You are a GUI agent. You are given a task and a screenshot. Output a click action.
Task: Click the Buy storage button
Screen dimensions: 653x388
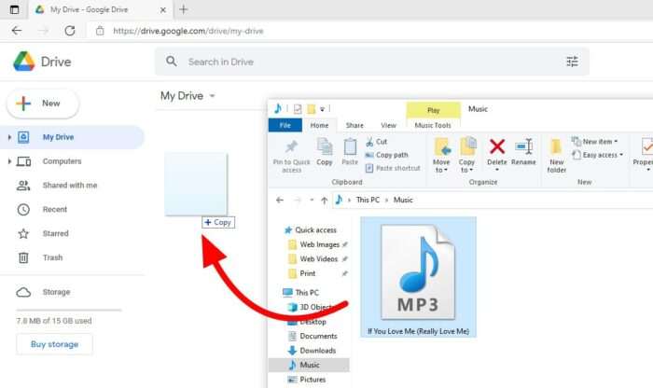tap(54, 344)
